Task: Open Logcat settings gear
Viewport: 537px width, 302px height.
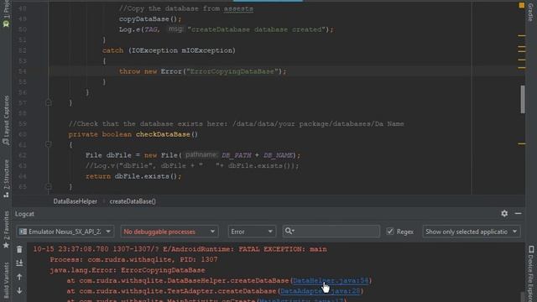Action: pyautogui.click(x=504, y=214)
